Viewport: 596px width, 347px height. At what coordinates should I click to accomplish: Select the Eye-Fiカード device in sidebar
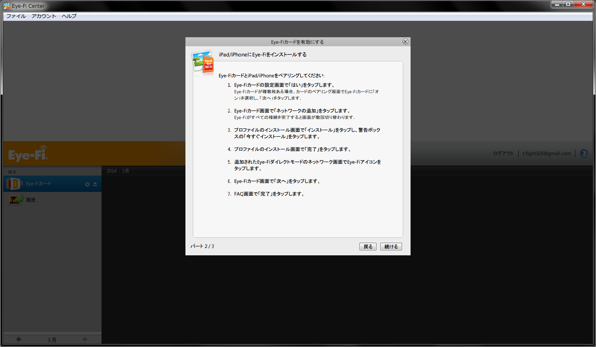point(52,184)
